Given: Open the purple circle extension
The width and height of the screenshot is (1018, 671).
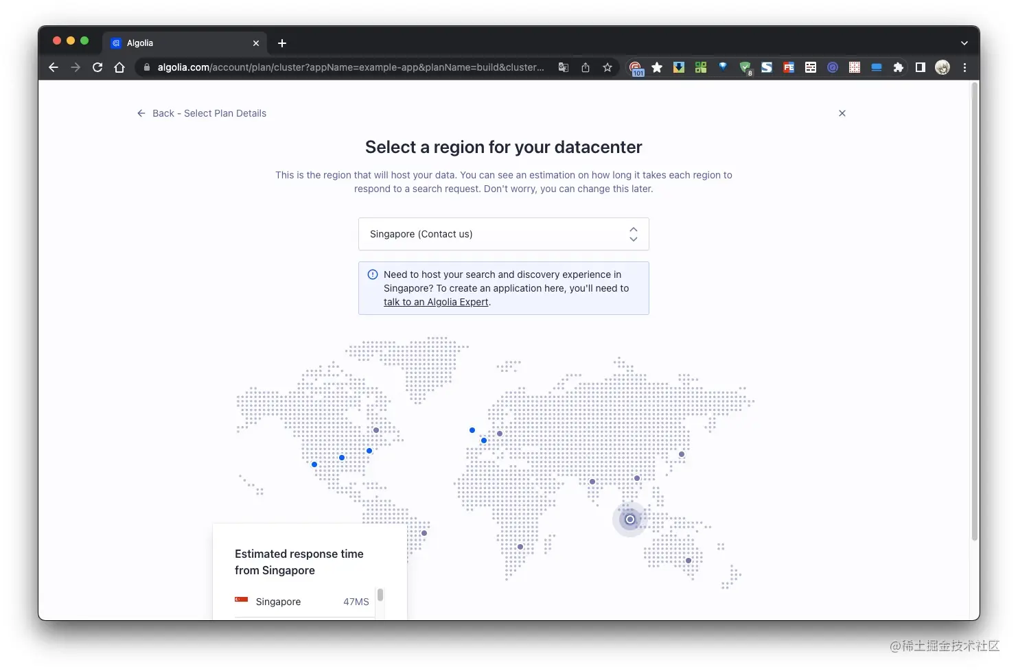Looking at the screenshot, I should tap(833, 67).
